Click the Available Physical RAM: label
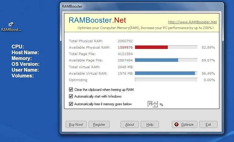 coord(89,47)
